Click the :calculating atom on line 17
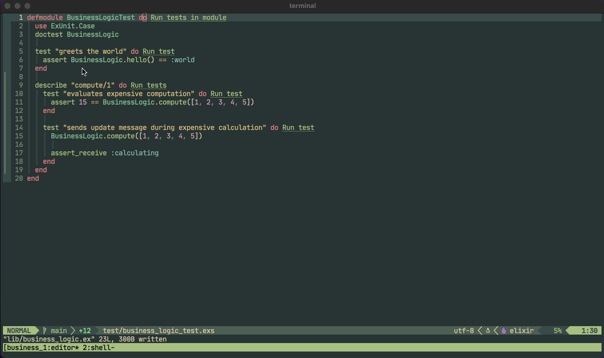This screenshot has width=604, height=358. (x=135, y=153)
